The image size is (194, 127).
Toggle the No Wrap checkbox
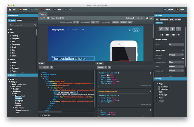(183, 58)
